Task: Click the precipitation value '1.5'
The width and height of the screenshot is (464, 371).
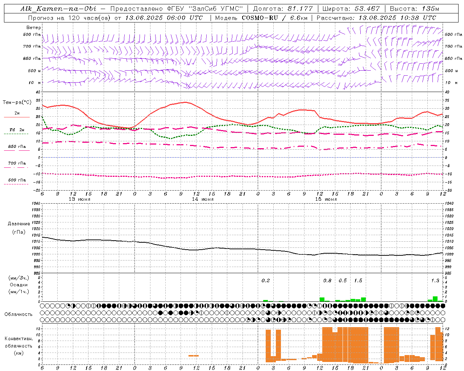Action: coord(358,280)
